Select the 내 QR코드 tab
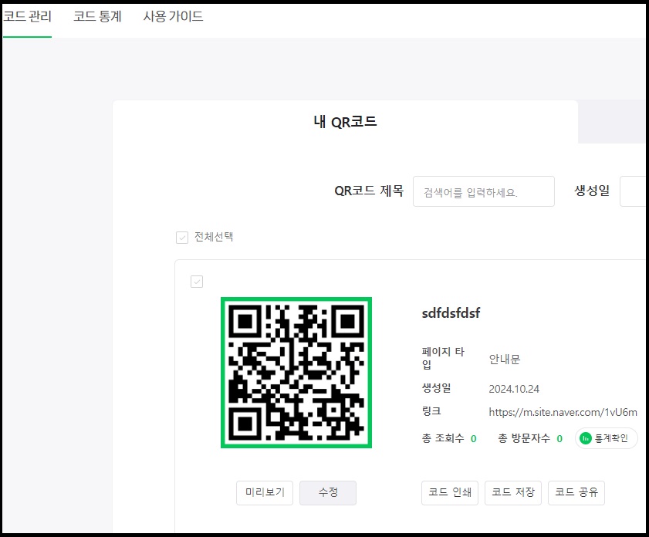The image size is (649, 537). pos(345,122)
